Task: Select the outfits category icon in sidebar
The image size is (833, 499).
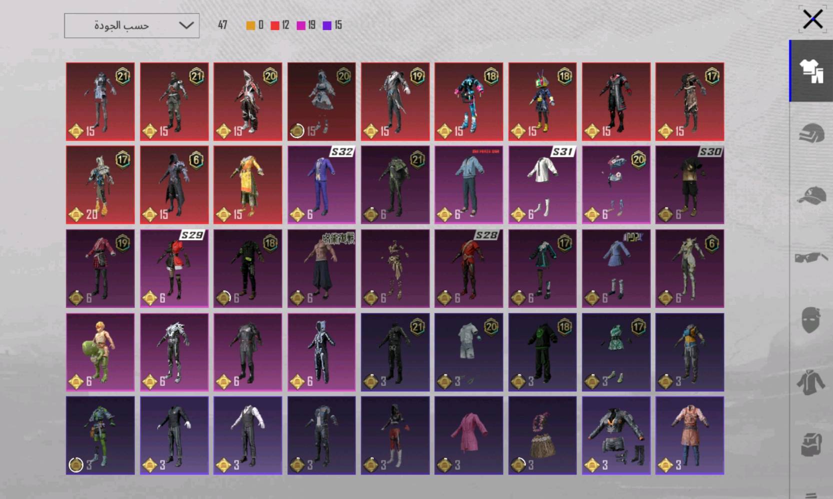Action: 811,71
